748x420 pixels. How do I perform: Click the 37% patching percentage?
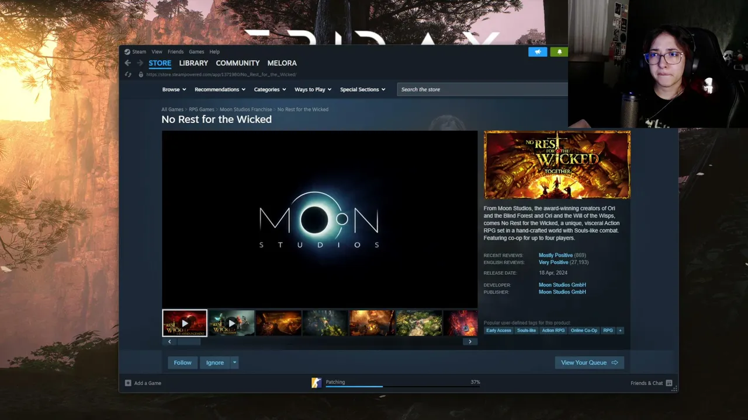click(475, 382)
